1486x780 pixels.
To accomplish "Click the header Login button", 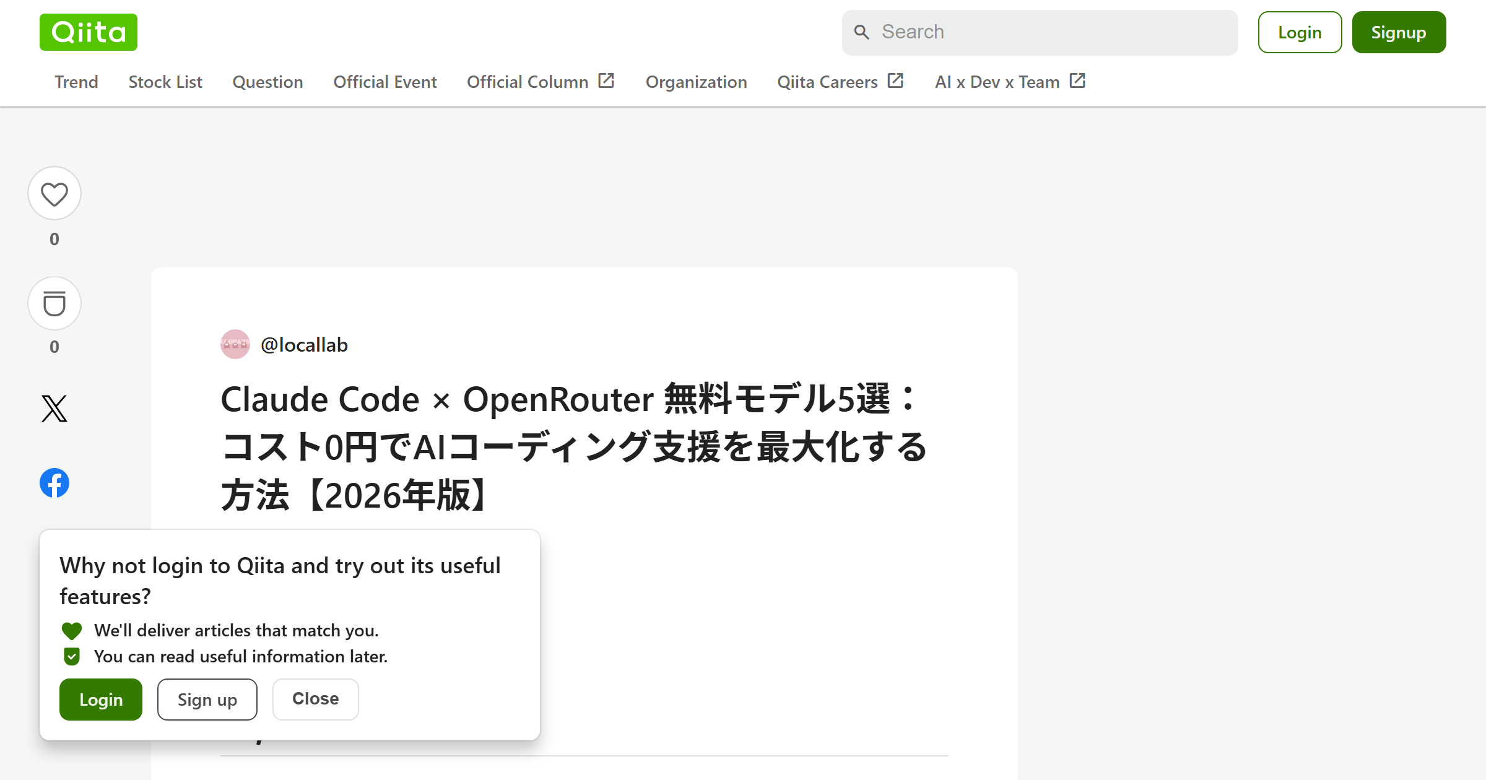I will pos(1300,32).
